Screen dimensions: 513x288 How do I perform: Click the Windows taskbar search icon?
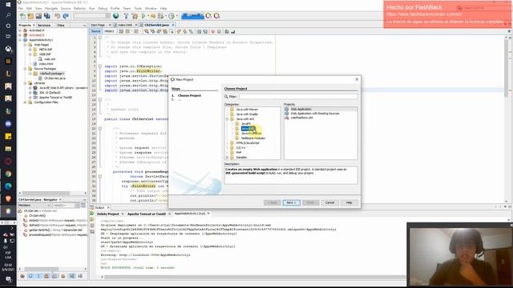coord(8,14)
